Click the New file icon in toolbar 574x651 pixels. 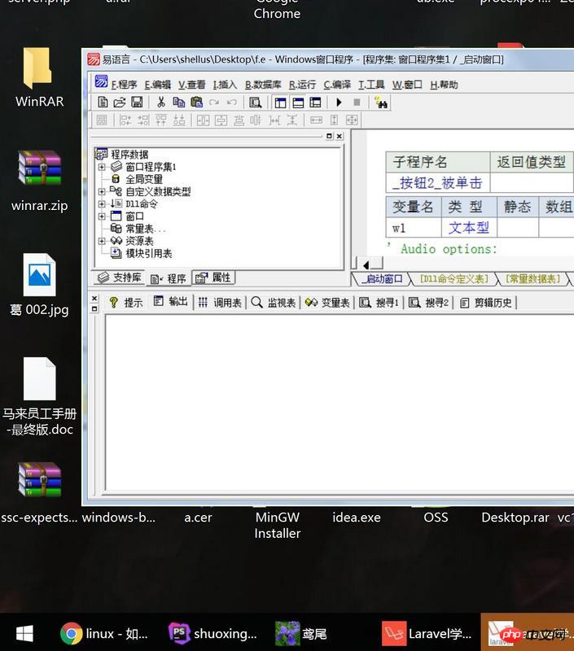coord(103,103)
